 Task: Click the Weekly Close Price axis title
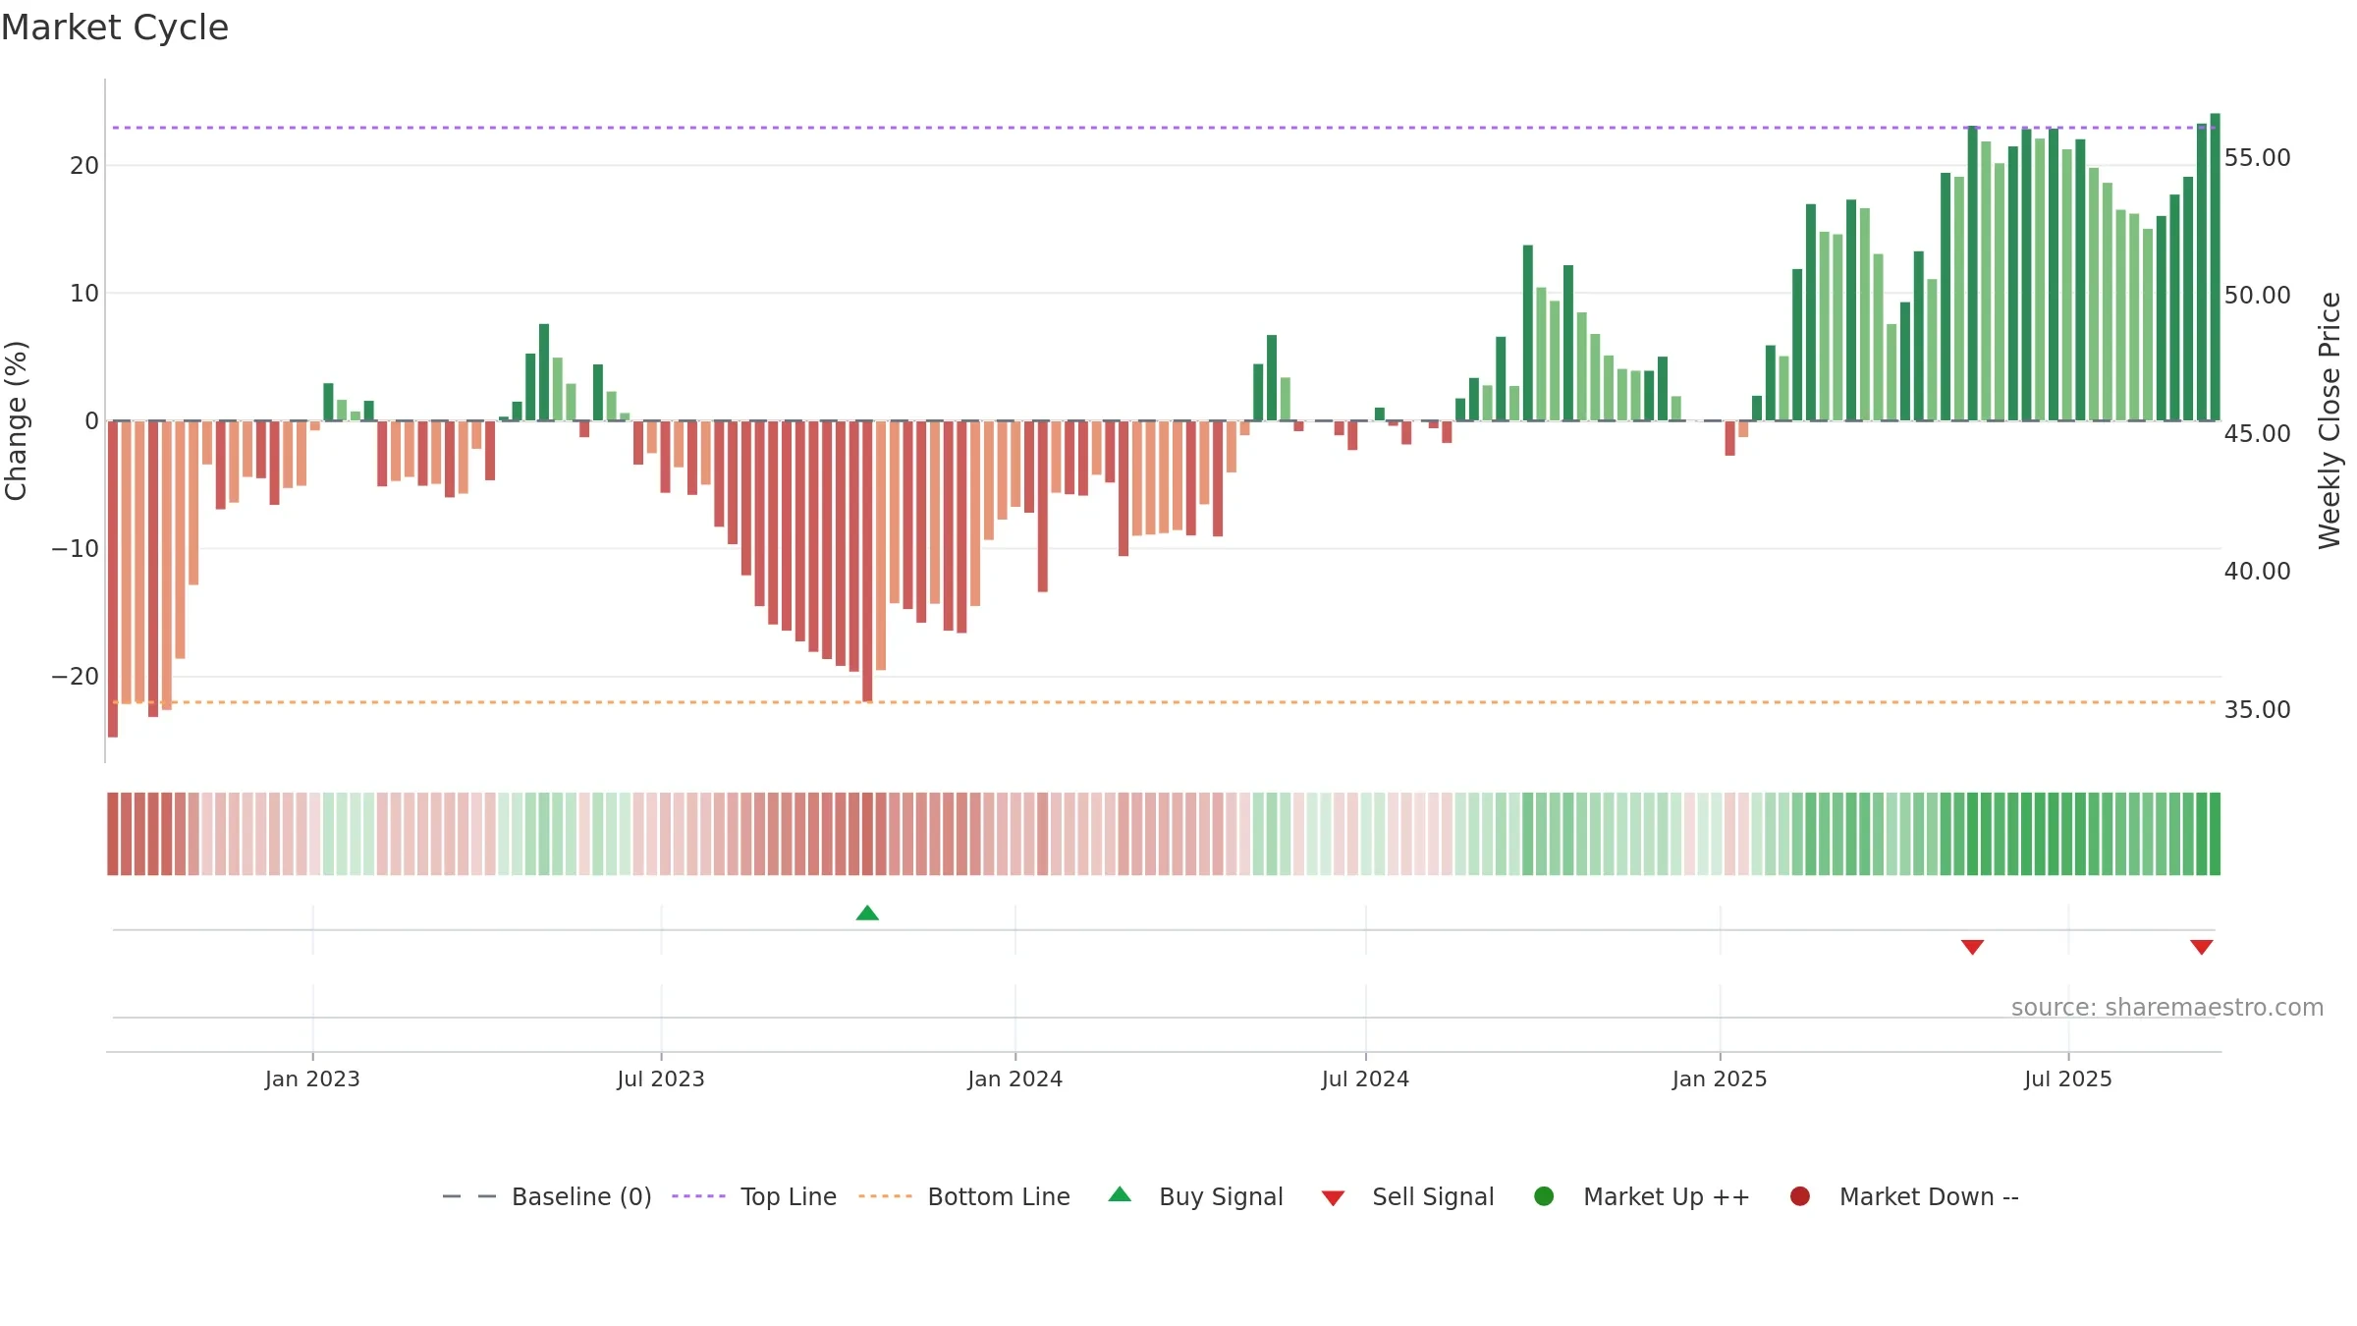(2330, 420)
